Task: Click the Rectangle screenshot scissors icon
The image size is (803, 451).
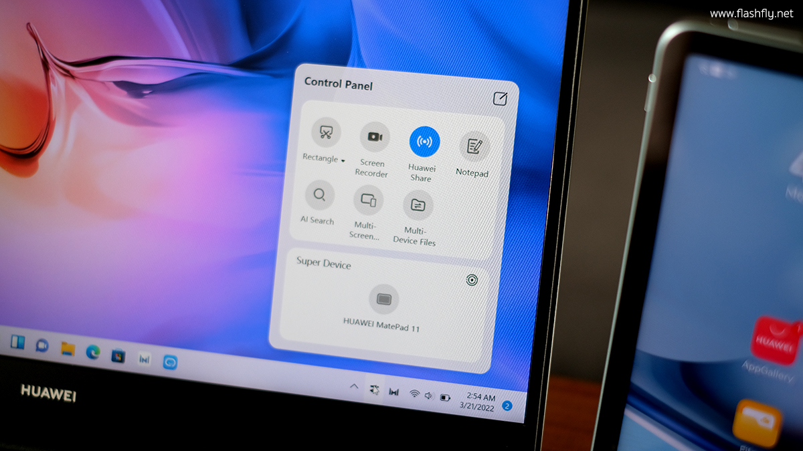Action: coord(326,132)
